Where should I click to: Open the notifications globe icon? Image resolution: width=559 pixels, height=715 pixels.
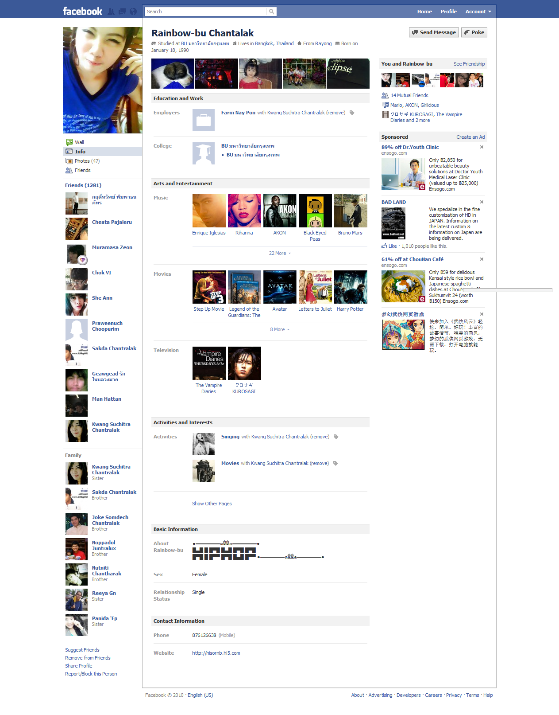[x=133, y=12]
